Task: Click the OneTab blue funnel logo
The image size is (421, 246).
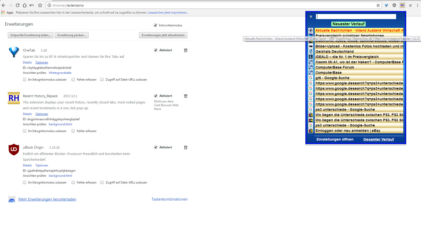Action: [x=14, y=52]
